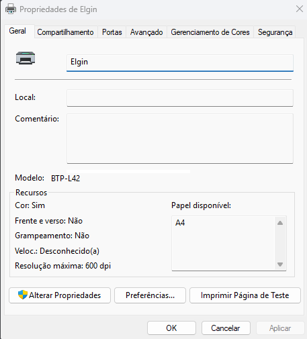Close the Propriedades de Elgin dialog

300,9
